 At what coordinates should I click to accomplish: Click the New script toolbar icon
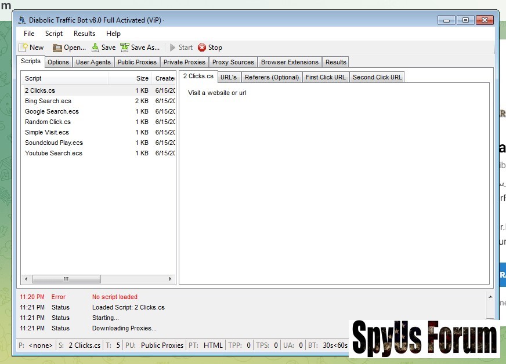click(23, 48)
